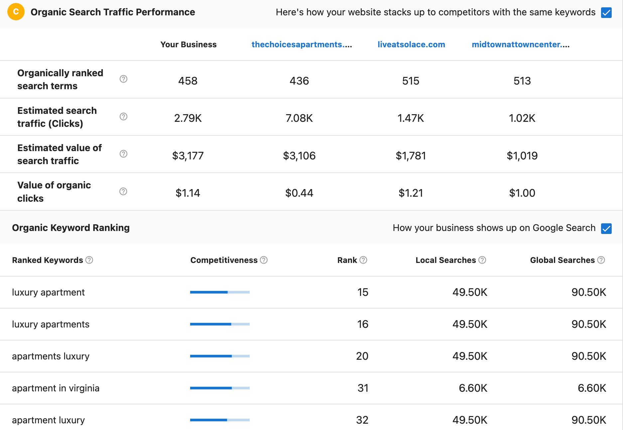This screenshot has height=430, width=623.
Task: Open help for Local Searches column
Action: [482, 260]
